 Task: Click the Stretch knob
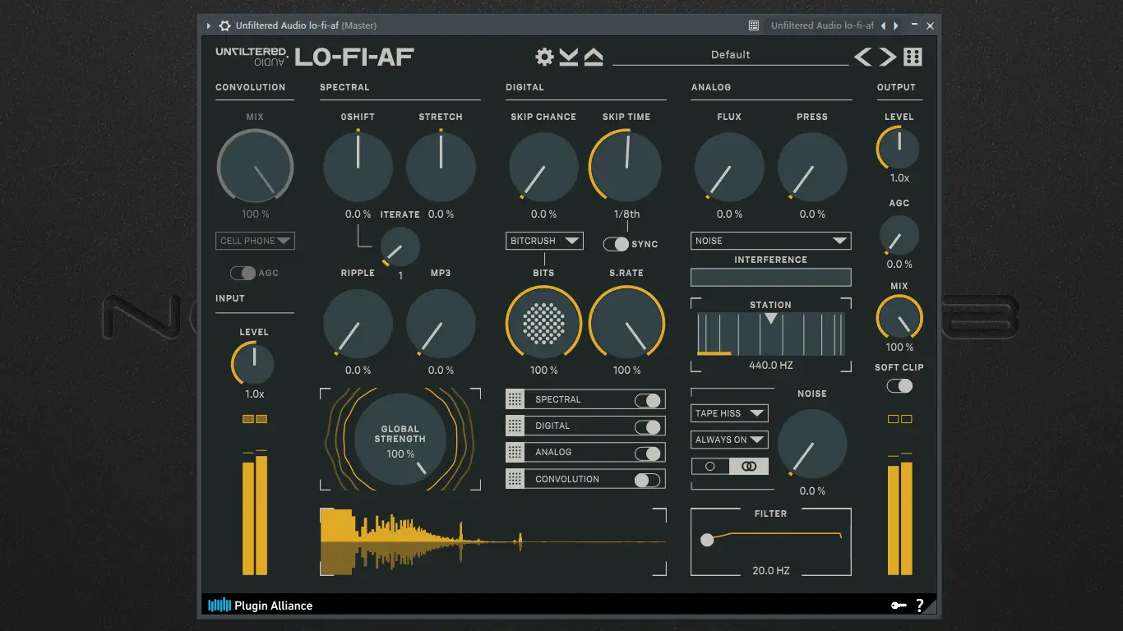[441, 167]
